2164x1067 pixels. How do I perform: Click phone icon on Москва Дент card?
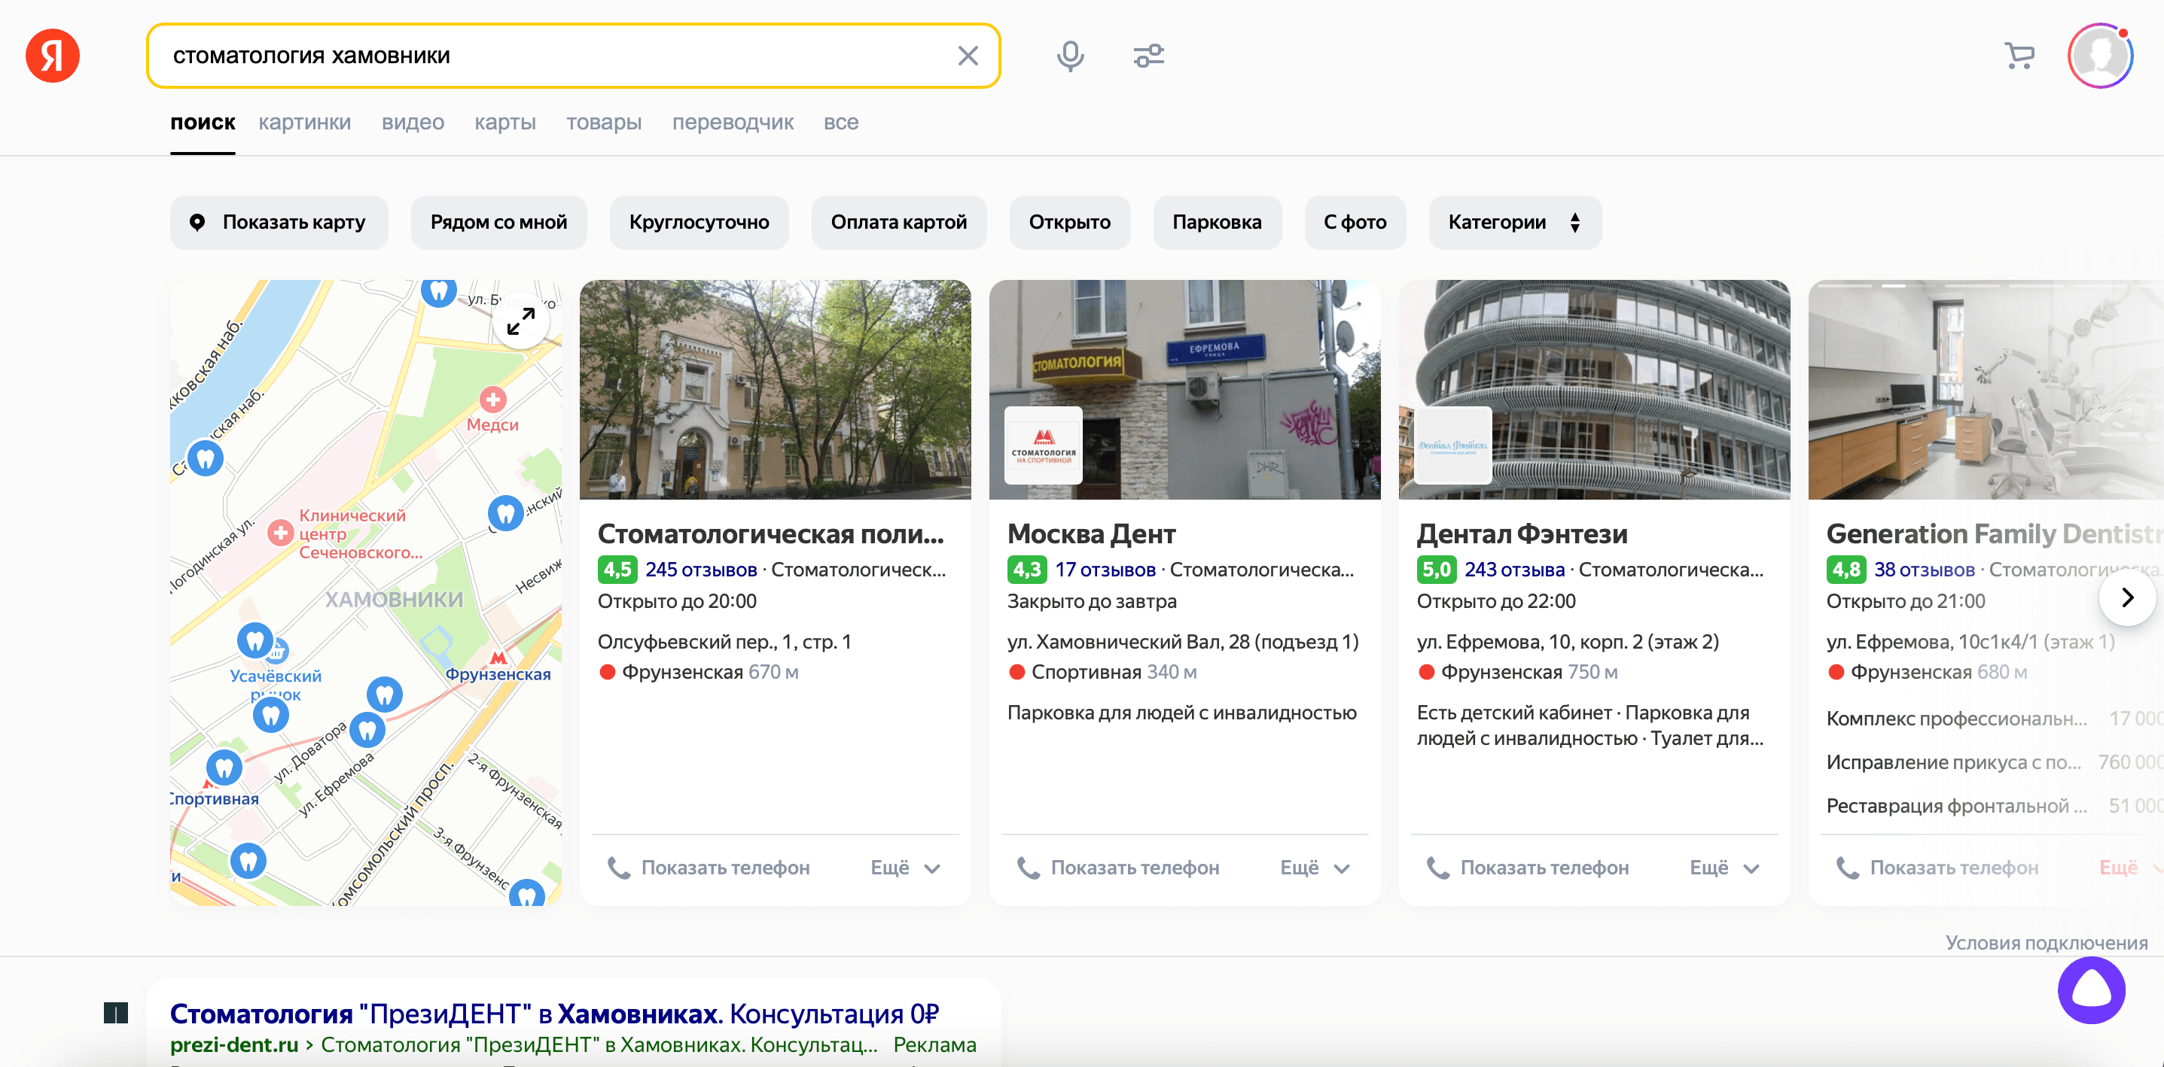[x=1029, y=867]
